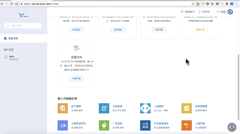Image resolution: width=240 pixels, height=134 pixels.
Task: Click 立即添加 under 满足多样化个性定制
Action: (x=118, y=30)
